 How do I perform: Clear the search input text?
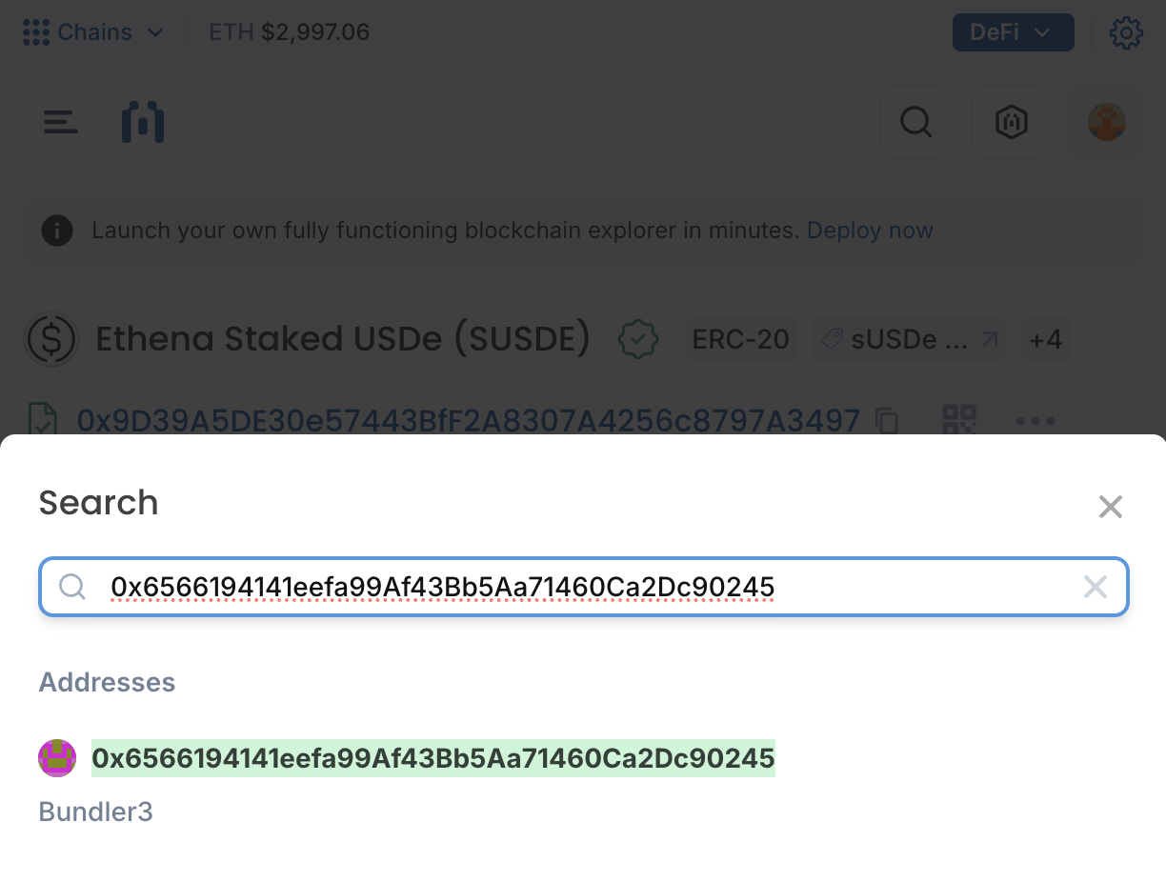click(1095, 587)
